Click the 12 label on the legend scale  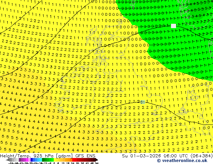(x=63, y=163)
